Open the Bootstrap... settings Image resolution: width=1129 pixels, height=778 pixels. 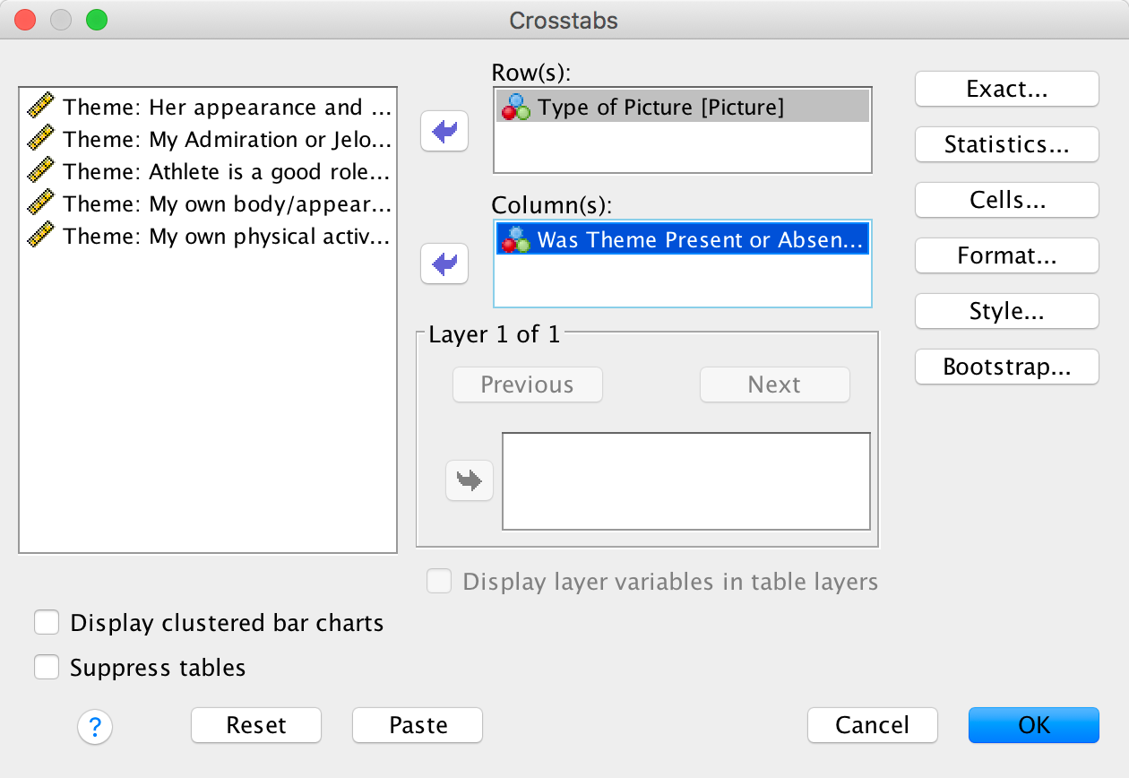[x=1006, y=367]
